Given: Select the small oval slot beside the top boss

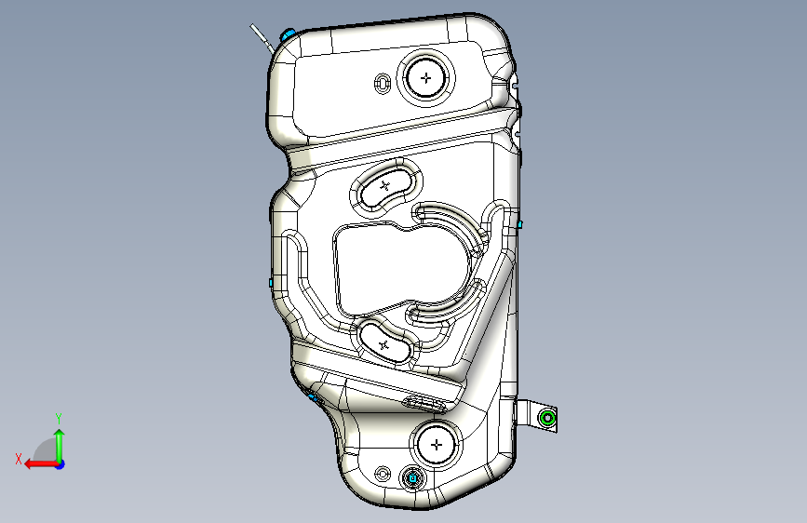Looking at the screenshot, I should pos(382,84).
